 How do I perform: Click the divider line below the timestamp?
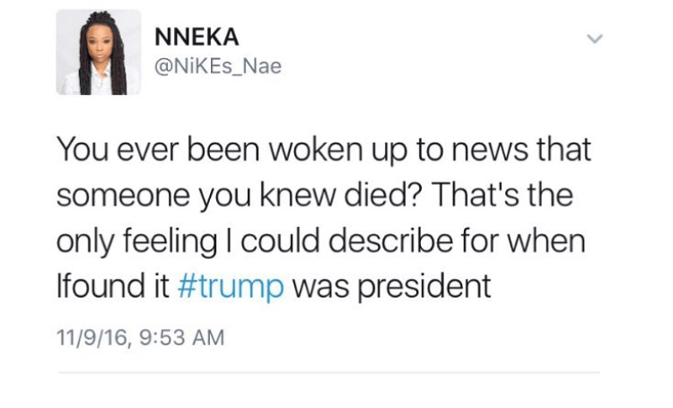328,372
